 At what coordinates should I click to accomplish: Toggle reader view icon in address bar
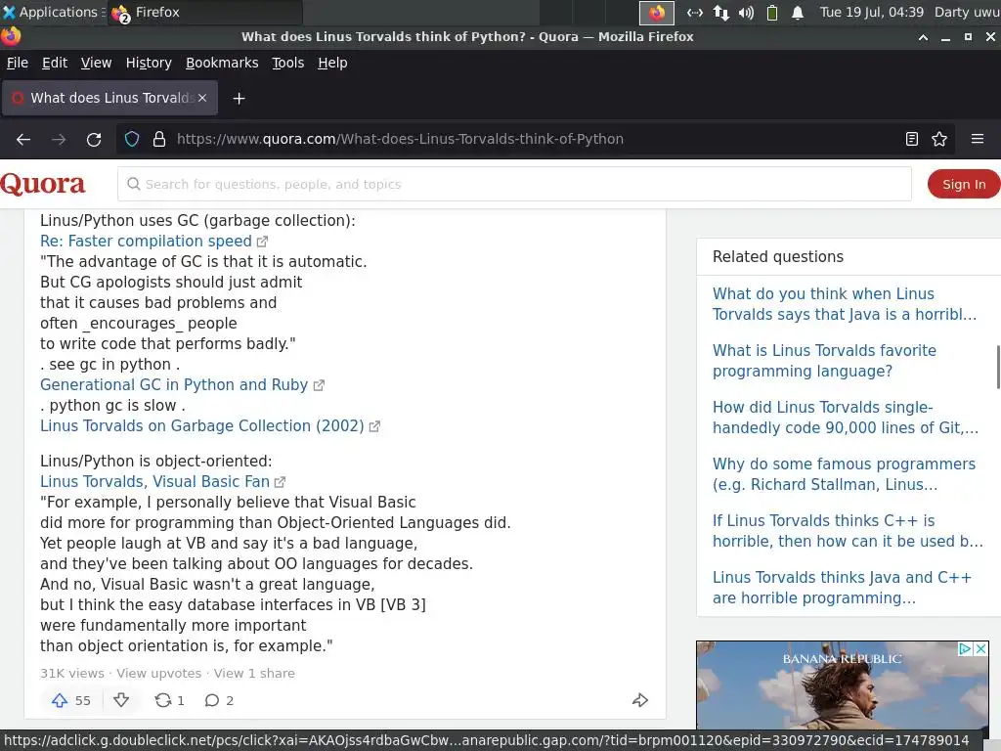coord(912,139)
